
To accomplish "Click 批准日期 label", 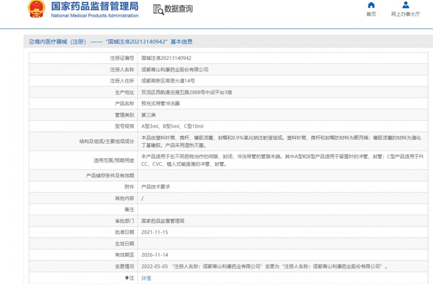I will point(124,232).
